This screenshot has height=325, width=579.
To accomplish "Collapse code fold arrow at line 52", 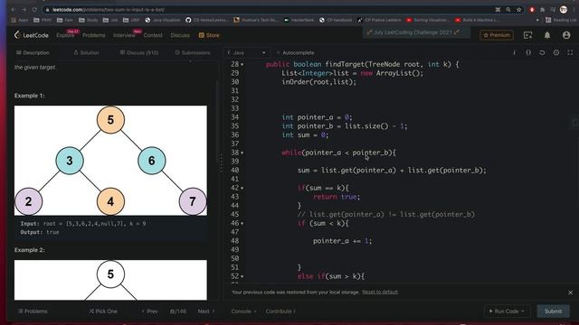I will point(242,277).
